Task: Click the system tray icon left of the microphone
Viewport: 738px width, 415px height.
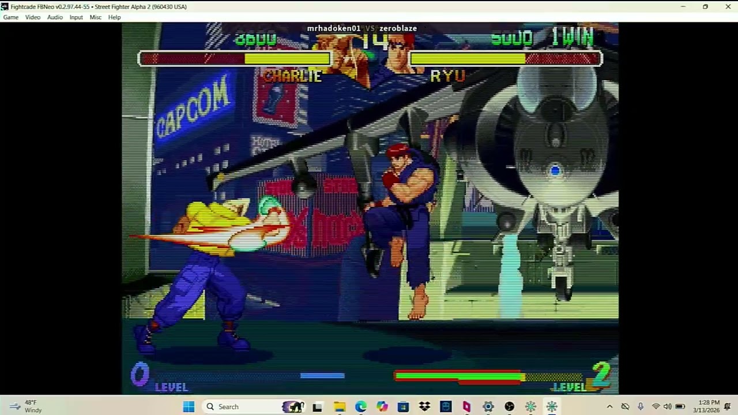Action: [625, 407]
